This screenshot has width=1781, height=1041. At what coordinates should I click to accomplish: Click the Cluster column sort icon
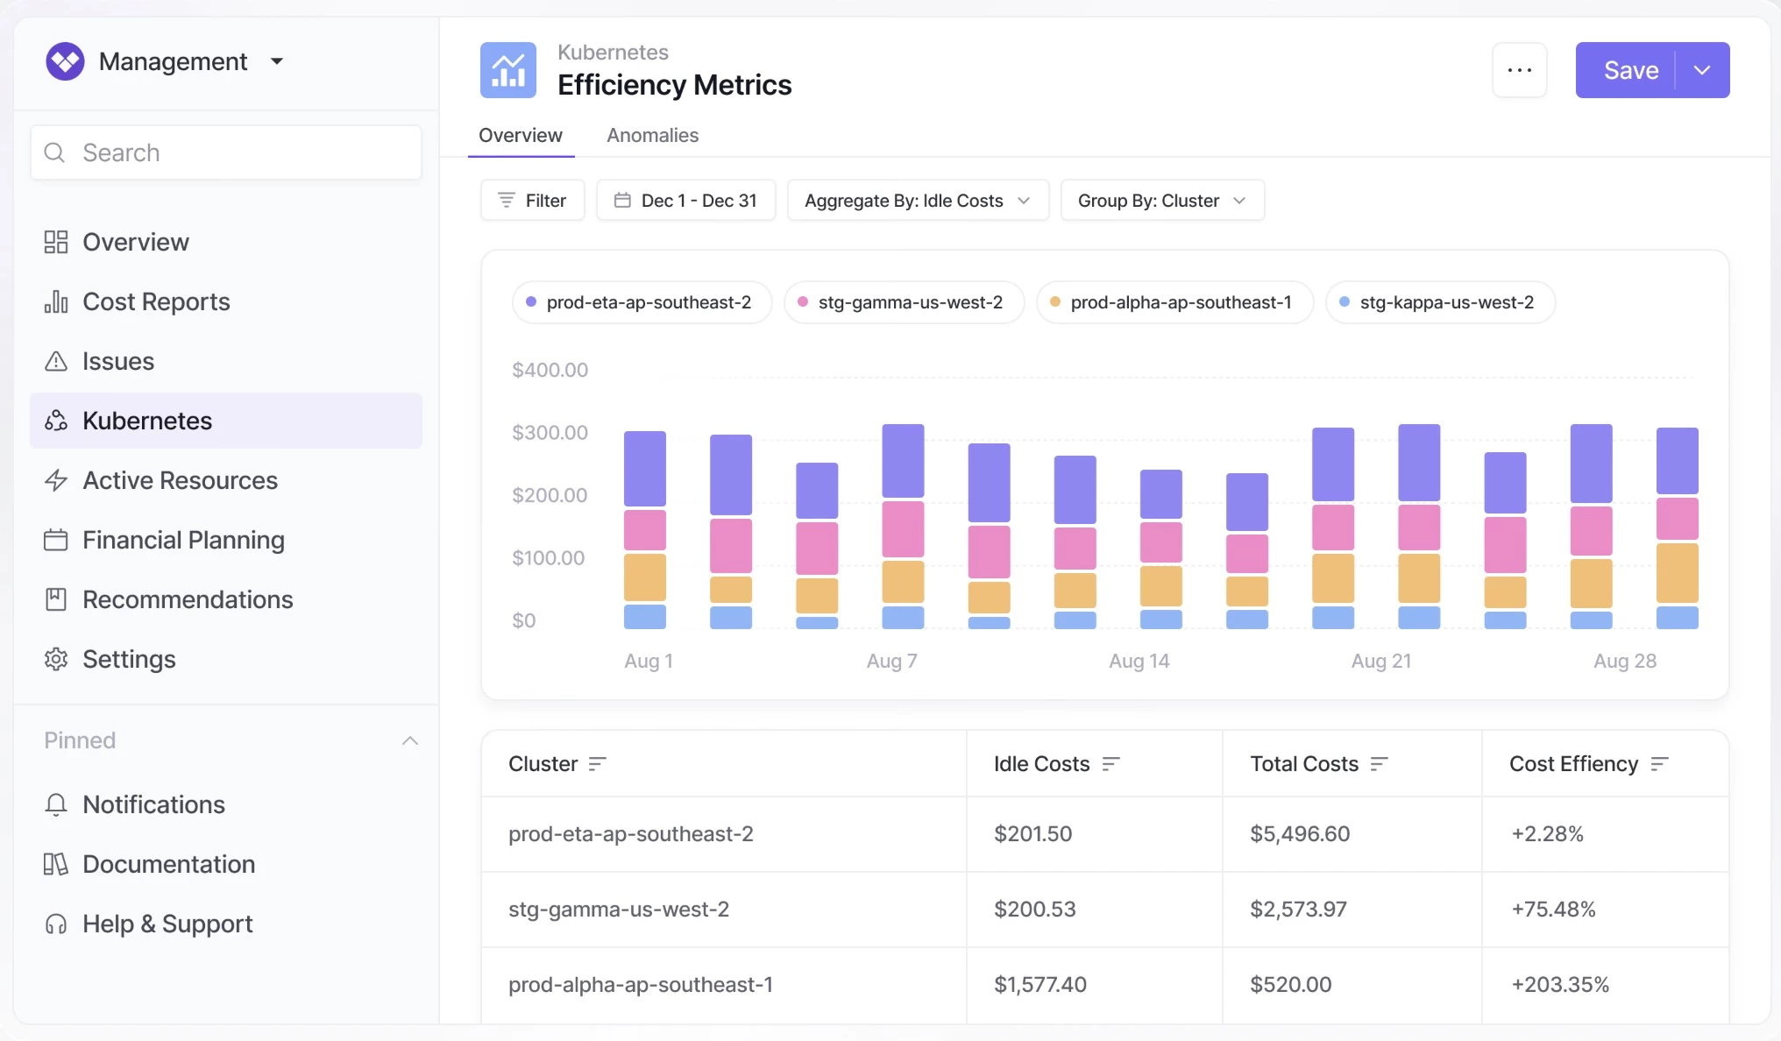(x=598, y=764)
